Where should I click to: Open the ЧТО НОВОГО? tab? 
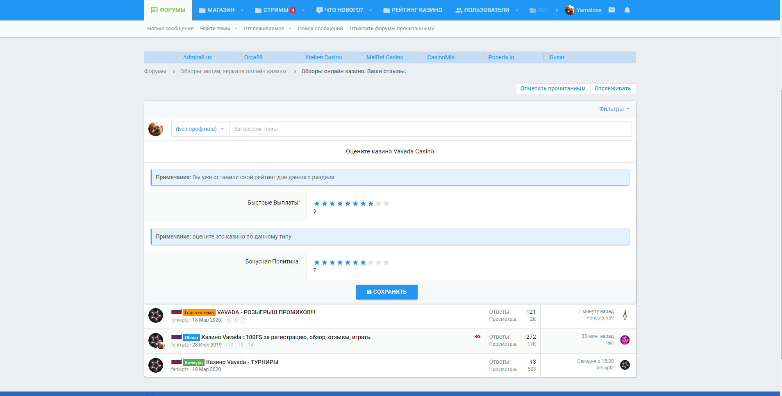pos(340,10)
